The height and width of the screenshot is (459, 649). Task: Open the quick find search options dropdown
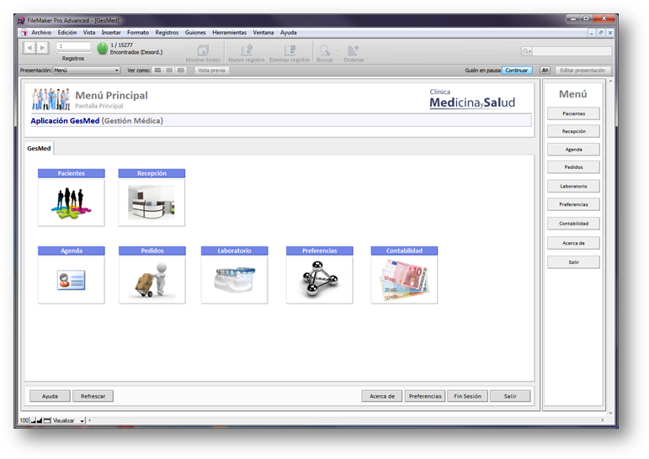coord(526,51)
